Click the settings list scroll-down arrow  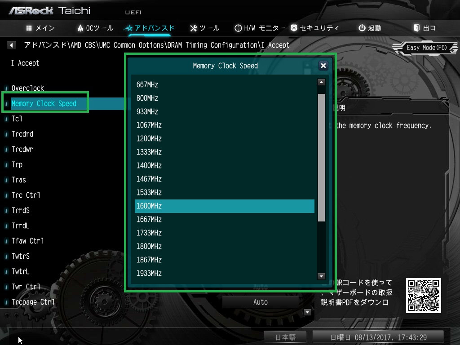(307, 312)
